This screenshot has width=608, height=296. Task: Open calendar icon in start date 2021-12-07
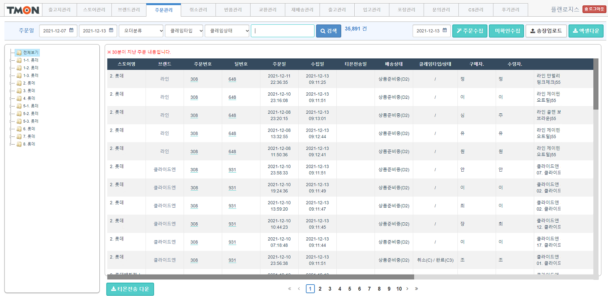[71, 30]
